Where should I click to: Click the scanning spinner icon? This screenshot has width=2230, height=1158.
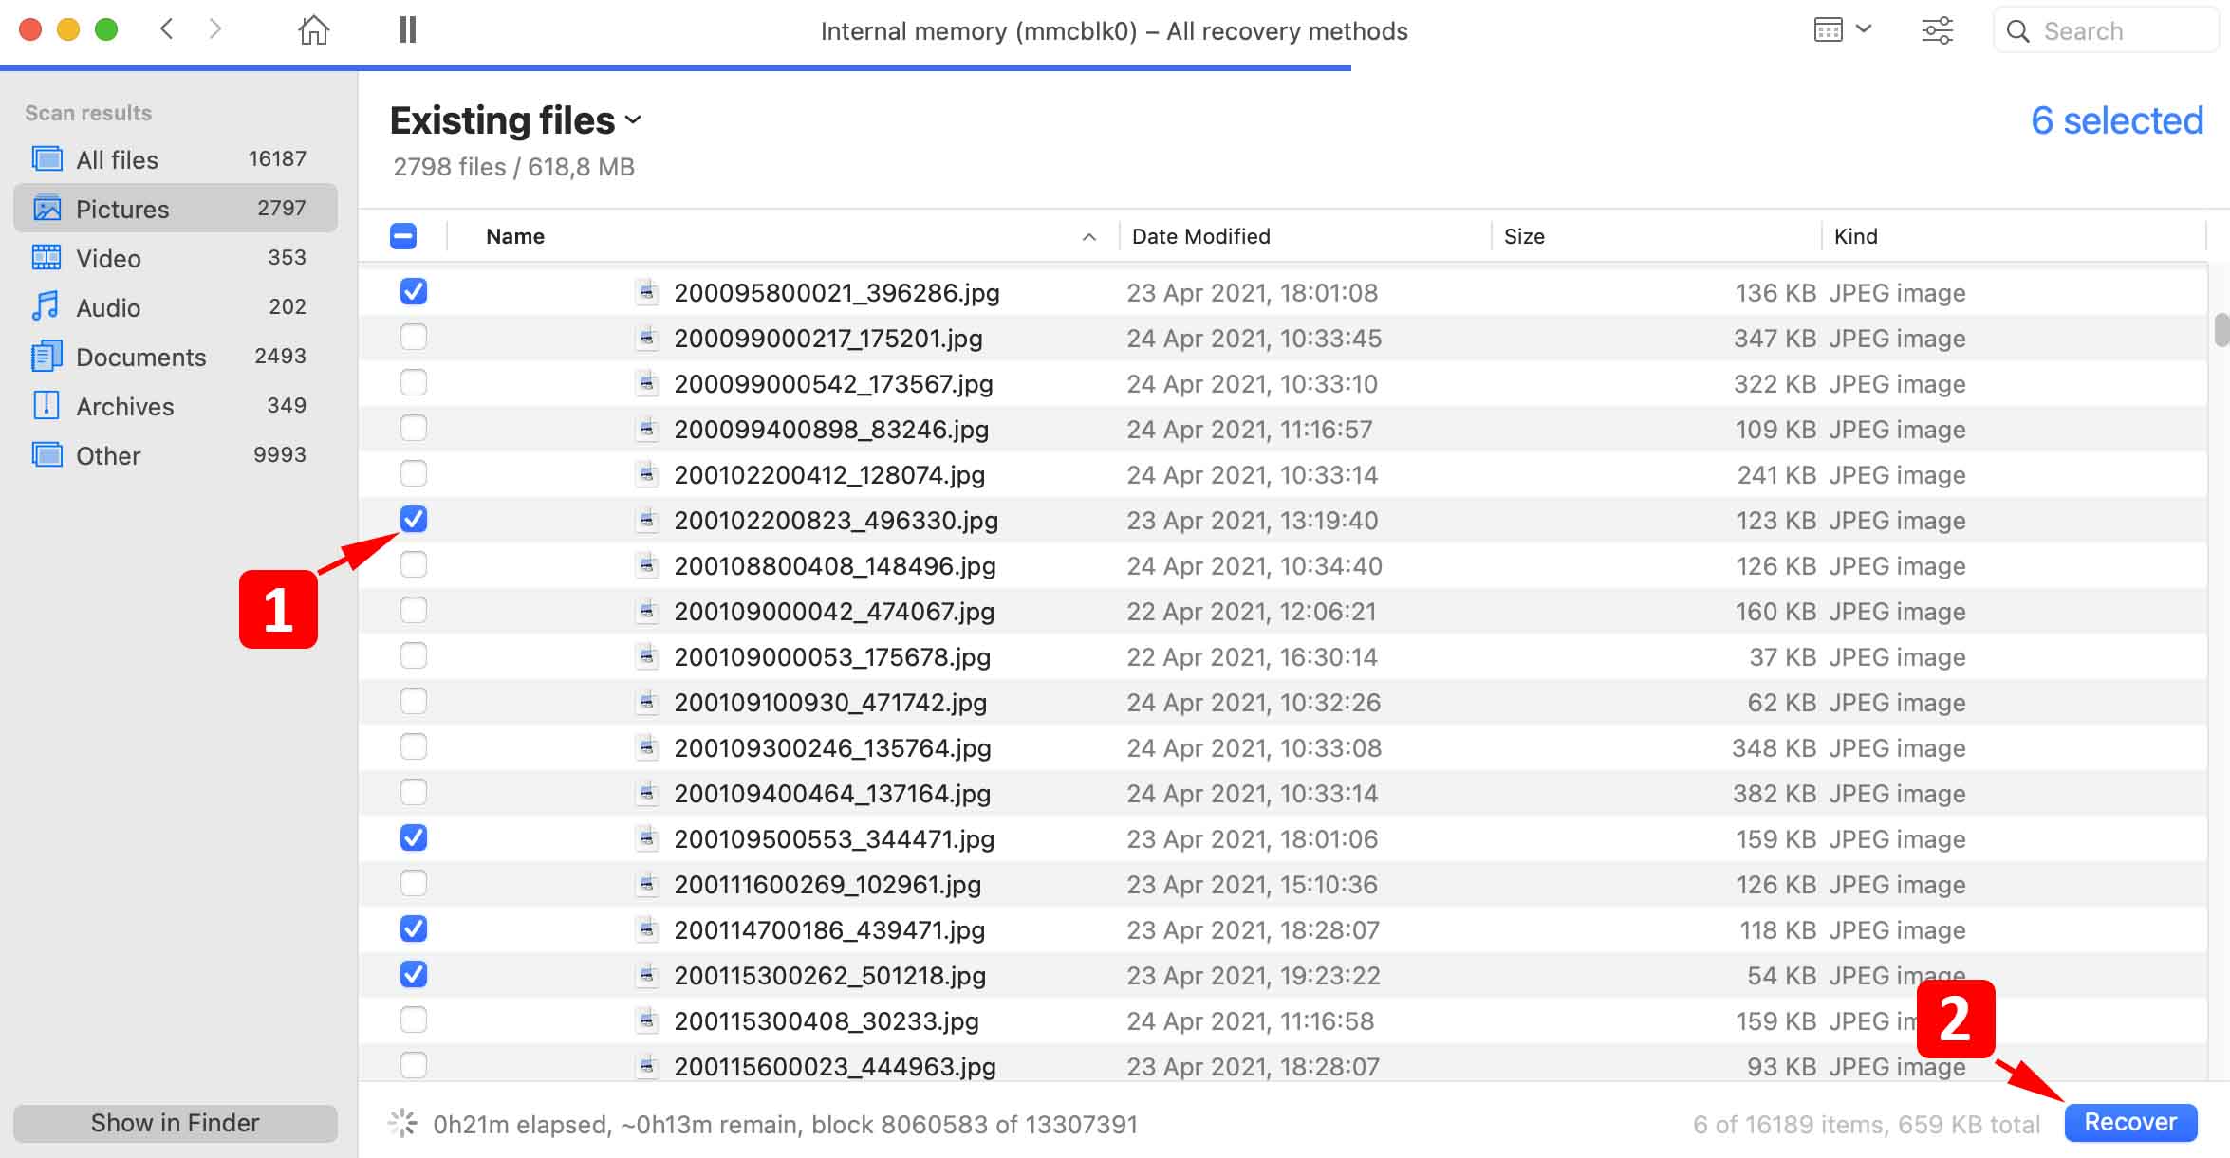click(x=402, y=1123)
